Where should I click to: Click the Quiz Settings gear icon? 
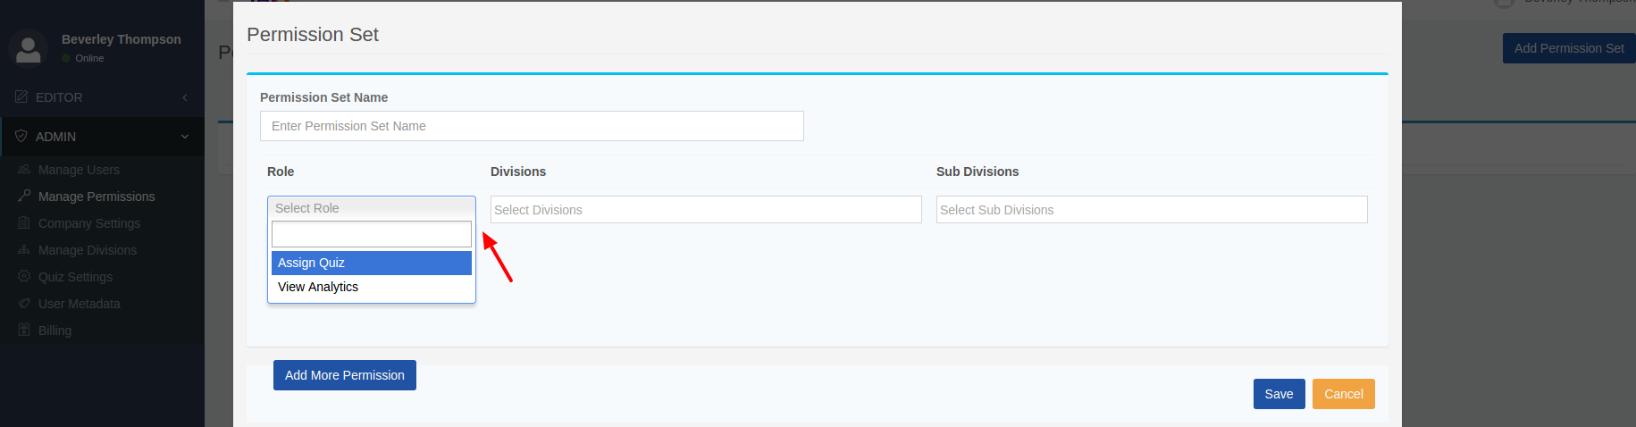pos(24,277)
